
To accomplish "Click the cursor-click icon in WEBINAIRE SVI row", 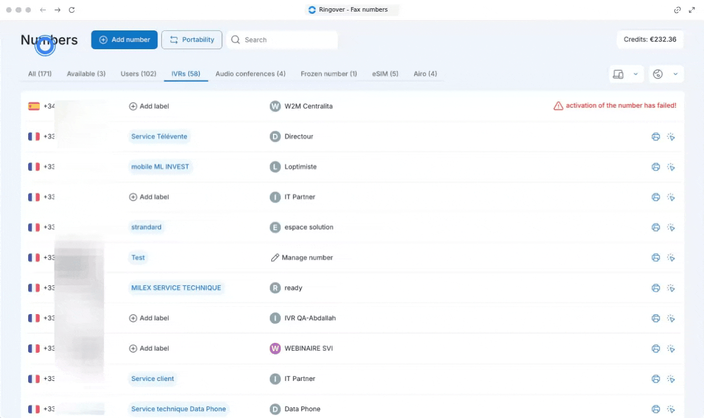I will coord(671,349).
